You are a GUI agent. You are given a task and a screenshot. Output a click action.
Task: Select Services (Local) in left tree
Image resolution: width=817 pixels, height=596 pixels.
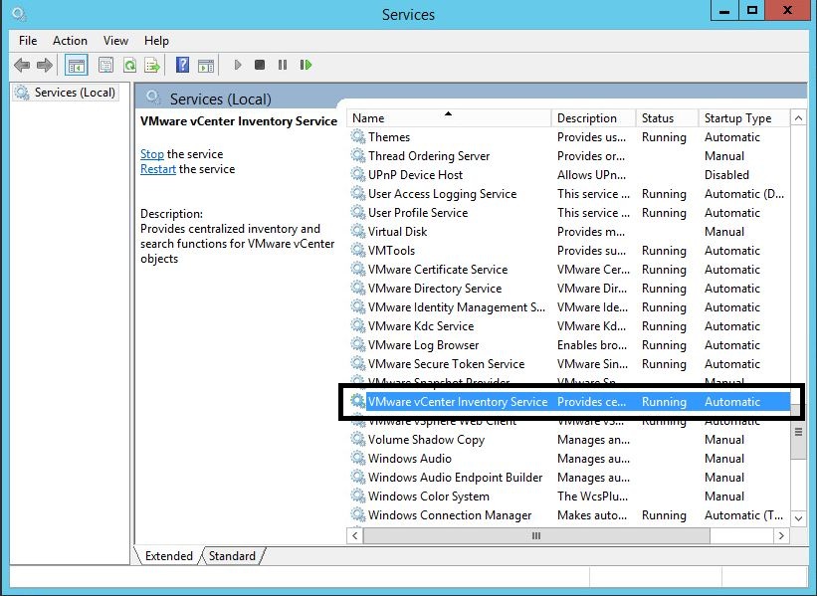pyautogui.click(x=75, y=93)
